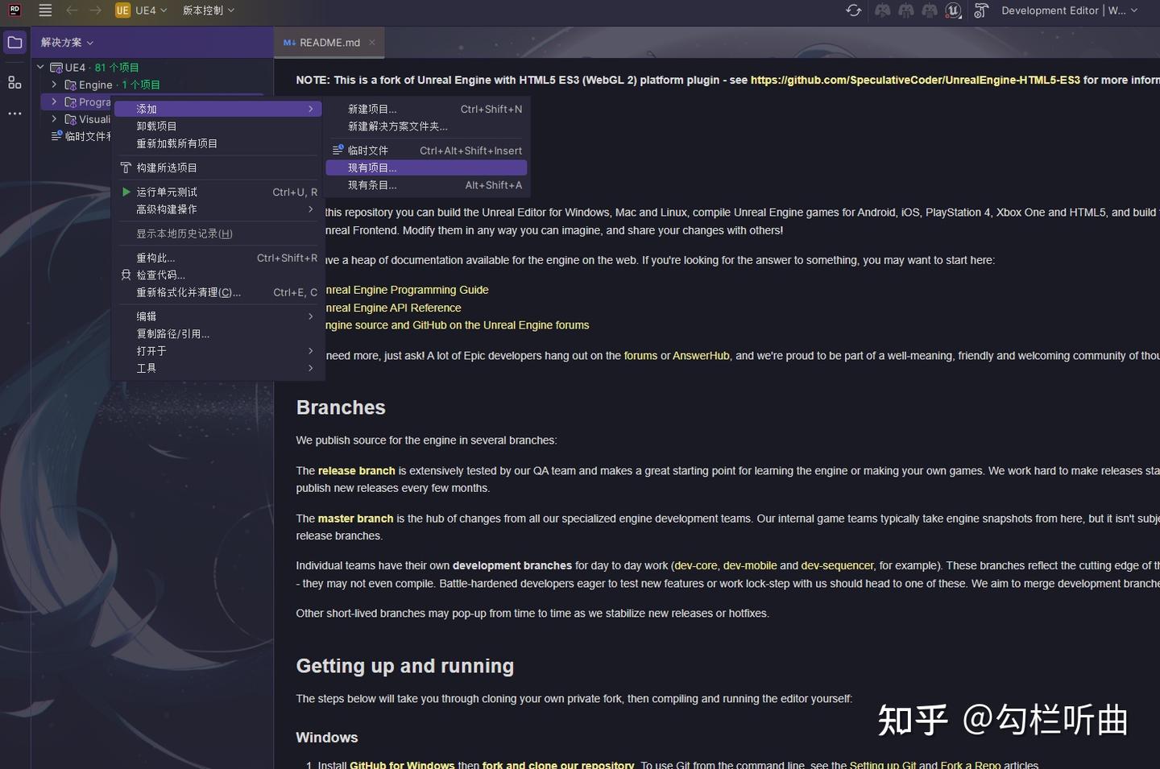Click the Unreal Engine logo in the toolbar
1160x769 pixels.
pyautogui.click(x=953, y=10)
